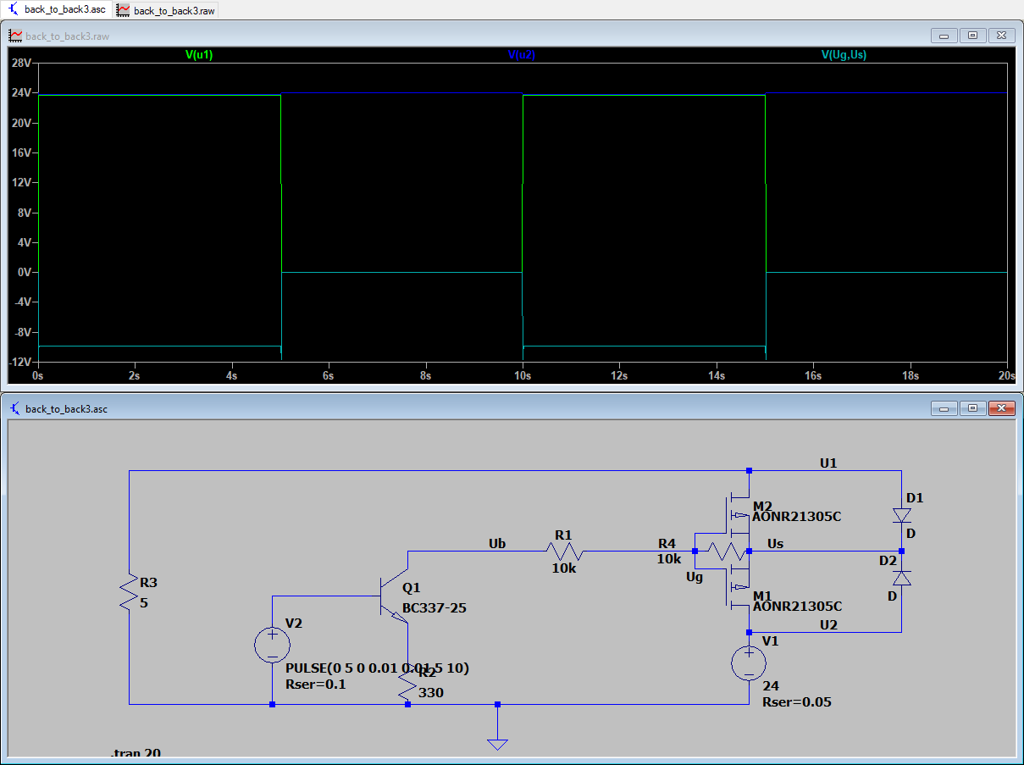This screenshot has width=1024, height=765.
Task: Click the PULSE(0 5 0 0.01 0.01 5 10) value
Action: (378, 668)
